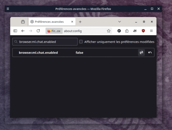Open the sidebar panel icon
This screenshot has height=130, width=172.
pos(15,31)
